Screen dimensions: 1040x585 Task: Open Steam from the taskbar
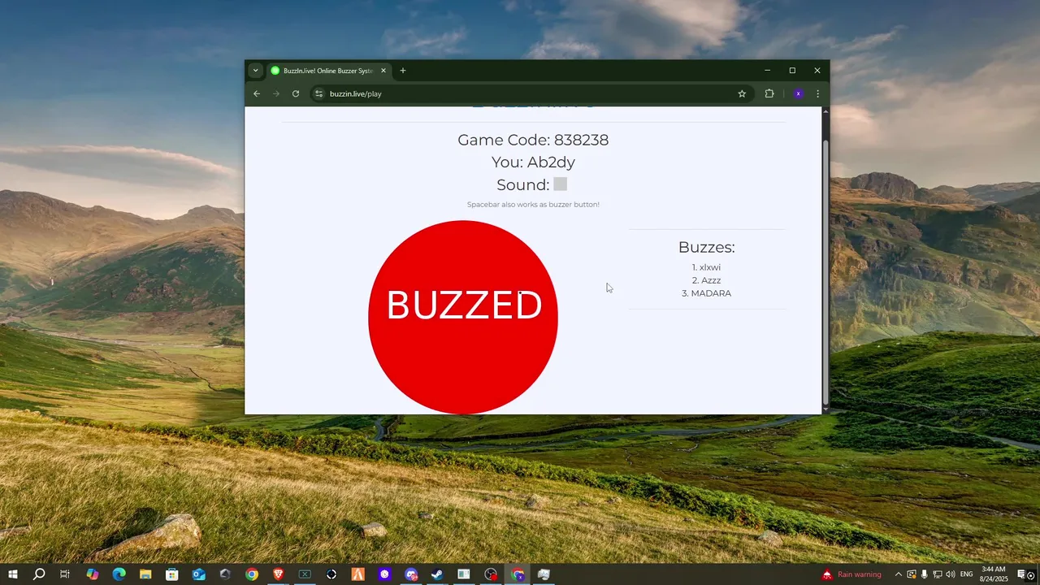[x=437, y=574]
